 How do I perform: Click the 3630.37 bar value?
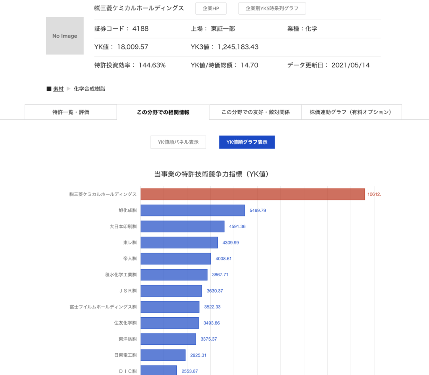click(x=215, y=291)
